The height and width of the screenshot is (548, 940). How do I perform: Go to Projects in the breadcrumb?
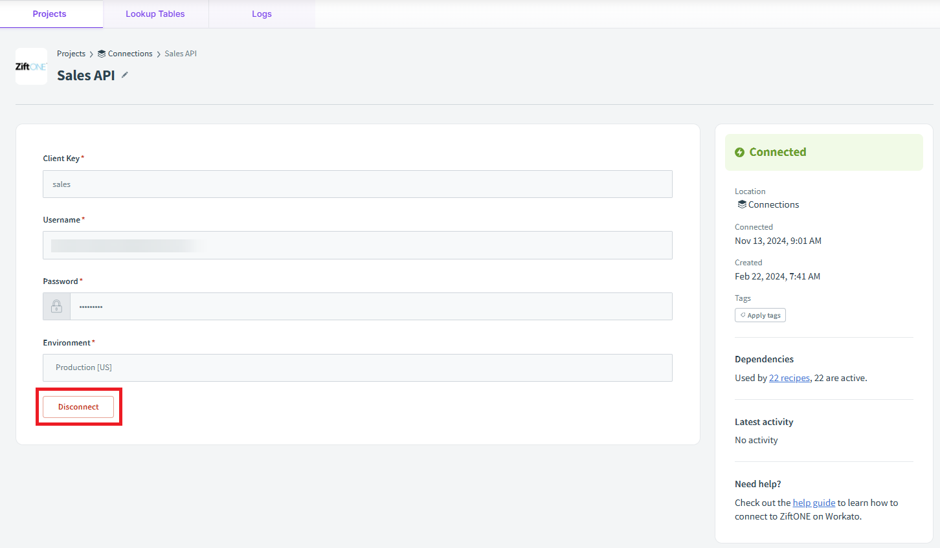click(x=71, y=54)
